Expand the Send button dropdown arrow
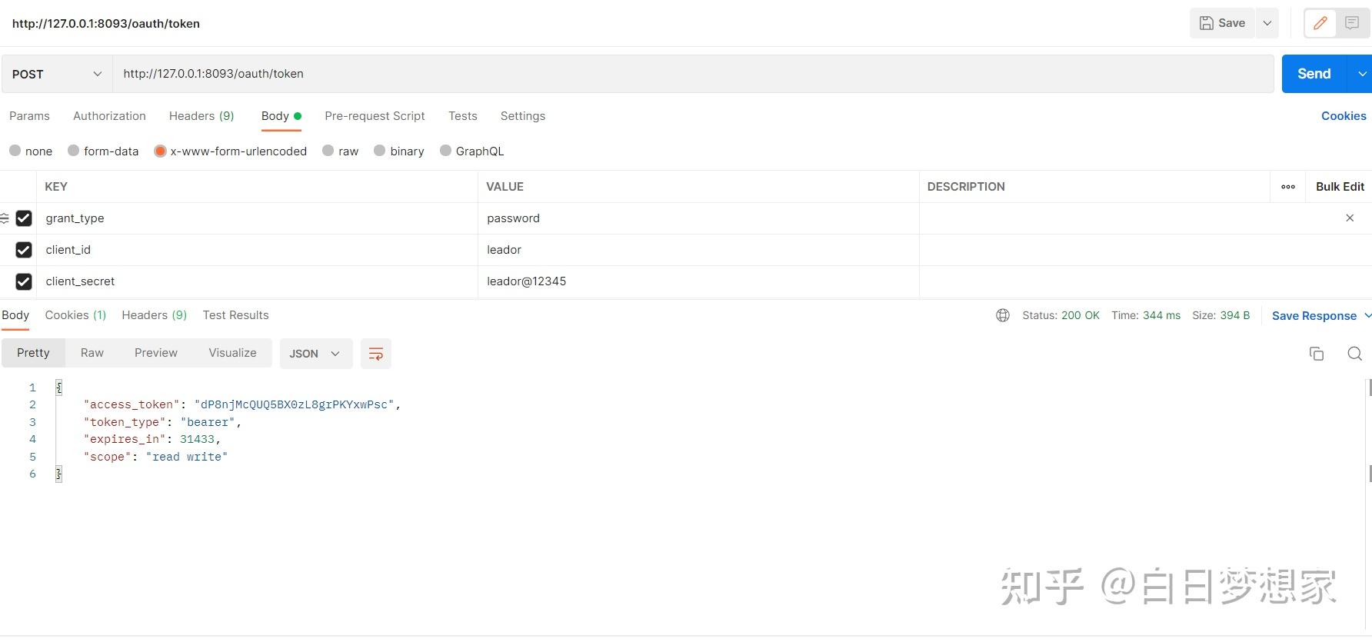 (1361, 74)
